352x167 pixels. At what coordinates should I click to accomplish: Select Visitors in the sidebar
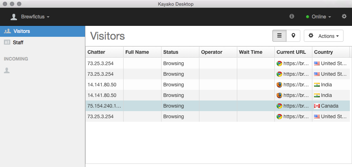point(42,31)
